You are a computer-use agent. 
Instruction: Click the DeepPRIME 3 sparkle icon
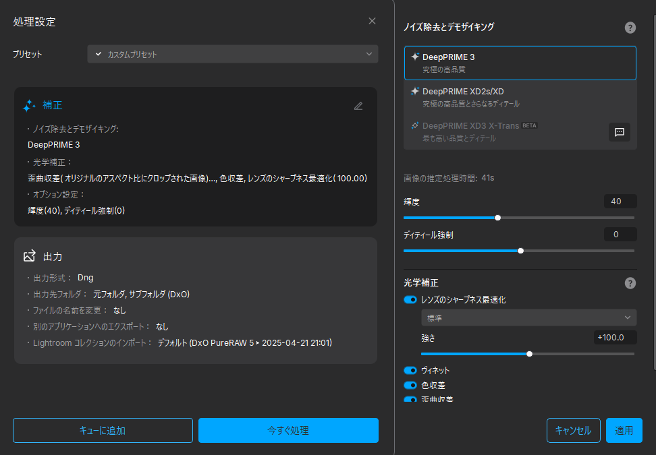414,57
